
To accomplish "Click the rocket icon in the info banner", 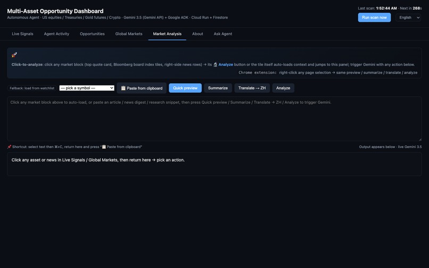I will (14, 55).
